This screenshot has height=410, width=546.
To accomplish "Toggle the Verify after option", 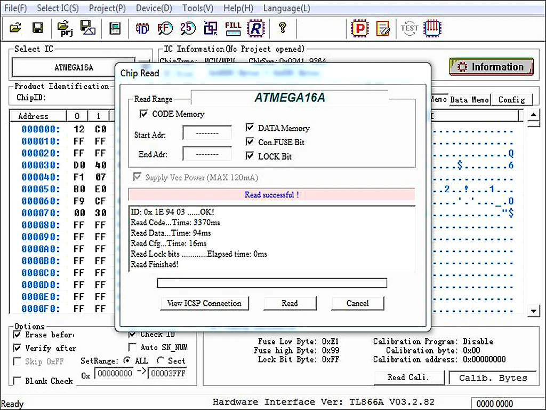I will (x=17, y=348).
